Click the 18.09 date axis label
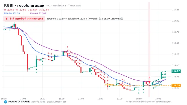Image resolution: width=187 pixels, height=105 pixels. [139, 99]
